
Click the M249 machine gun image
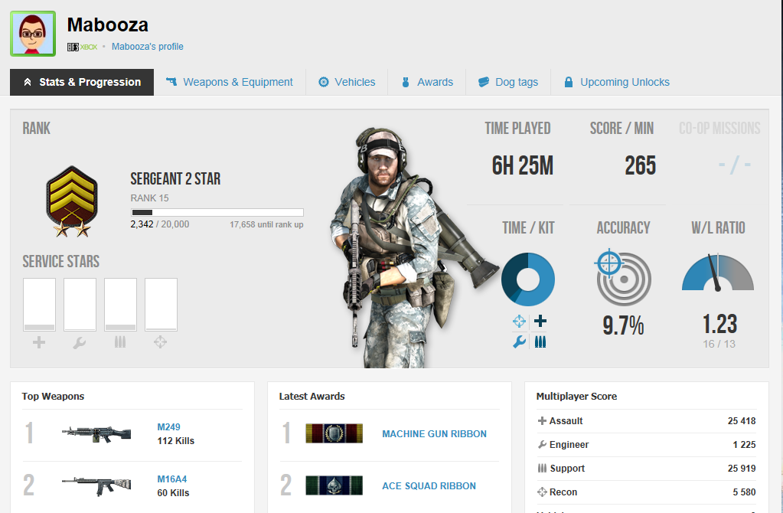coord(96,434)
